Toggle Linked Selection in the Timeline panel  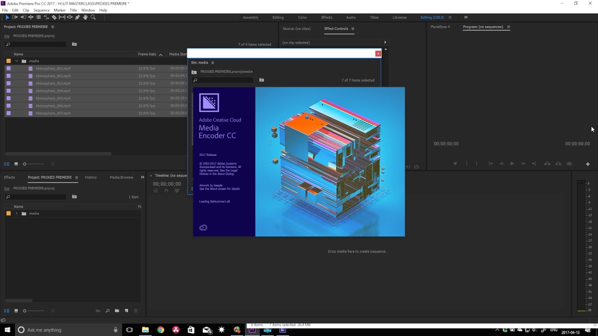tap(177, 190)
